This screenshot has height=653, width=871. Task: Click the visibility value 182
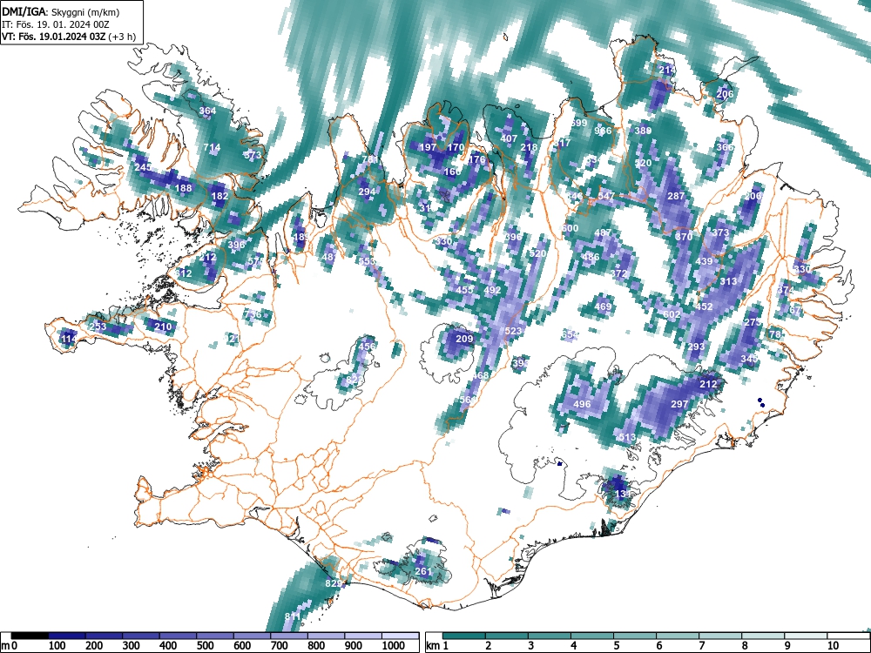219,196
